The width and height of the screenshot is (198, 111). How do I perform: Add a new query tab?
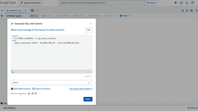(32, 10)
